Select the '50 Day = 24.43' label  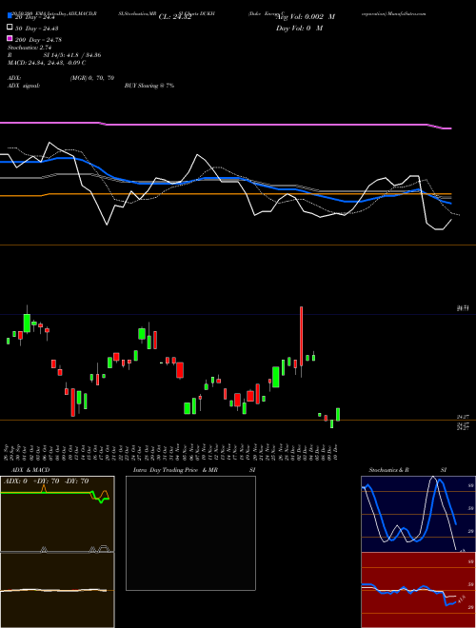(36, 29)
